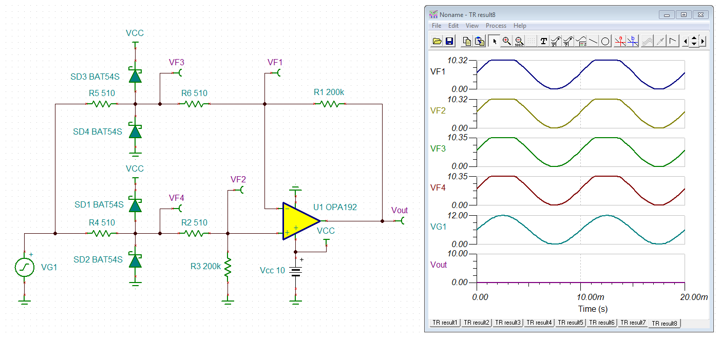Activate the zoom in magnifier

(506, 41)
